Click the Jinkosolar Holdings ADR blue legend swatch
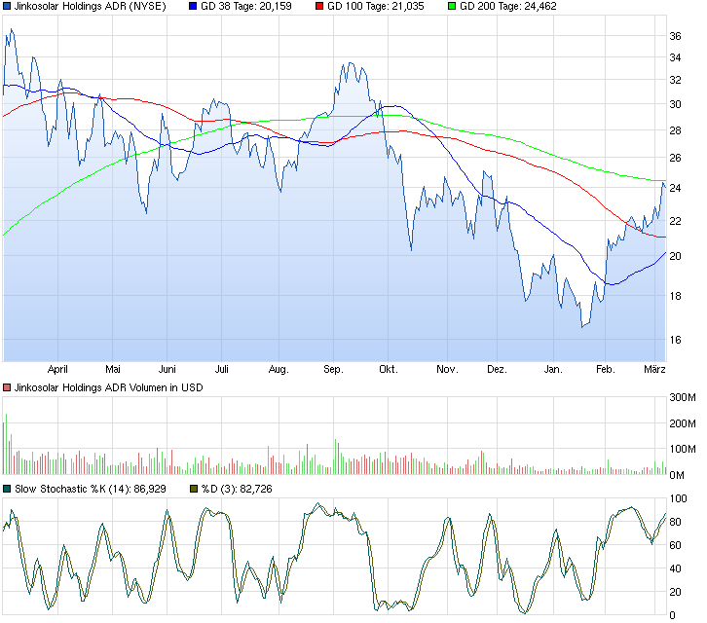Image resolution: width=707 pixels, height=623 pixels. (7, 6)
